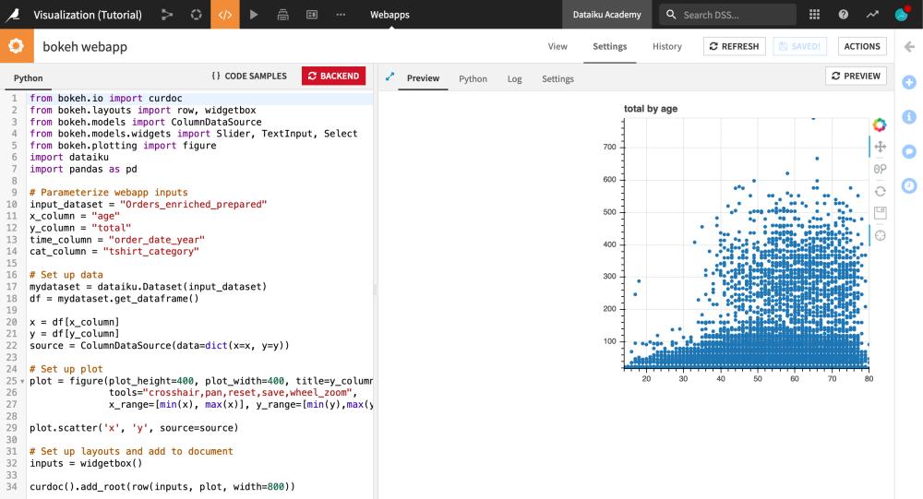Click the back arrow in right sidebar

point(909,46)
